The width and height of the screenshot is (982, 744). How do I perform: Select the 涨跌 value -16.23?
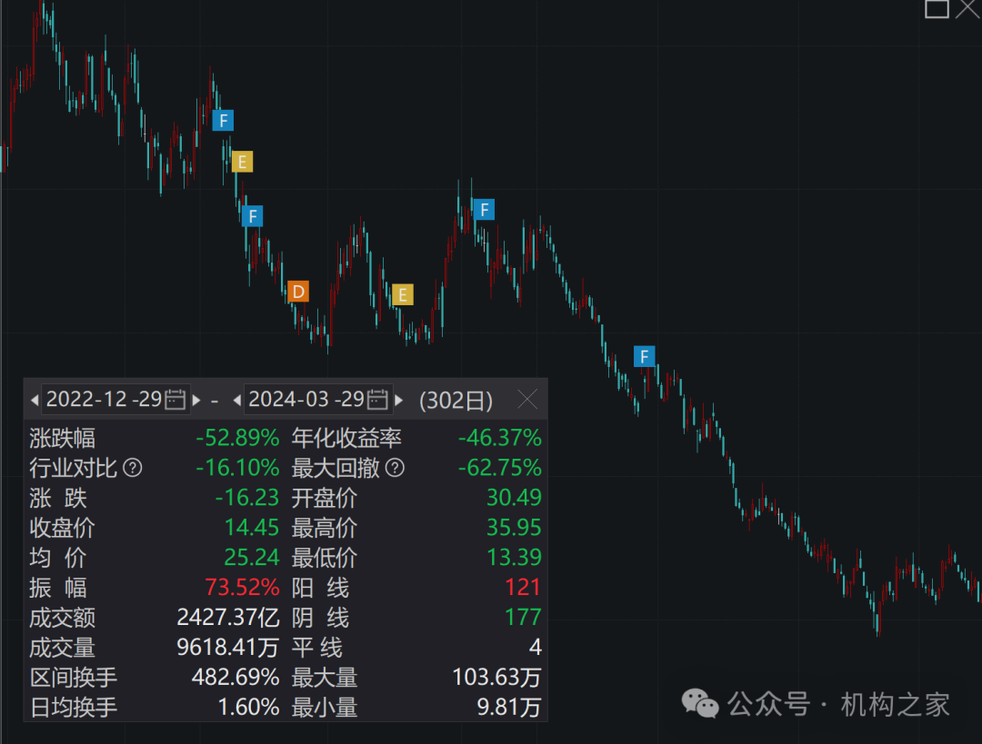pyautogui.click(x=246, y=498)
